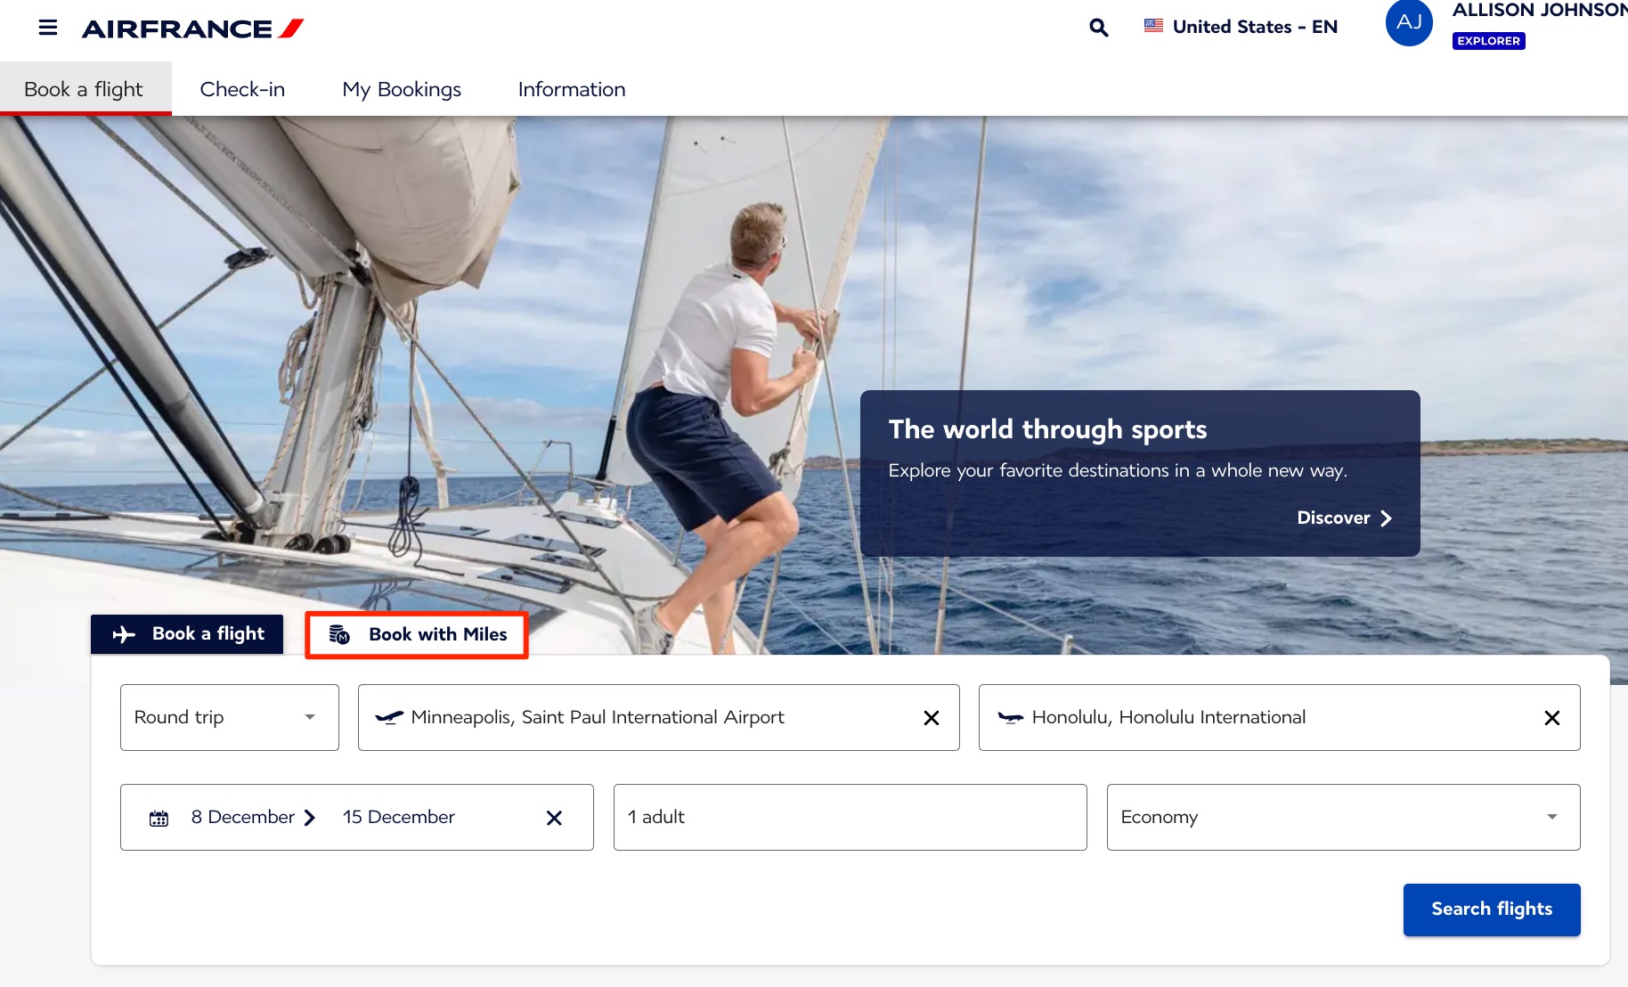Expand the Economy cabin class selector
Image resolution: width=1628 pixels, height=987 pixels.
point(1551,817)
